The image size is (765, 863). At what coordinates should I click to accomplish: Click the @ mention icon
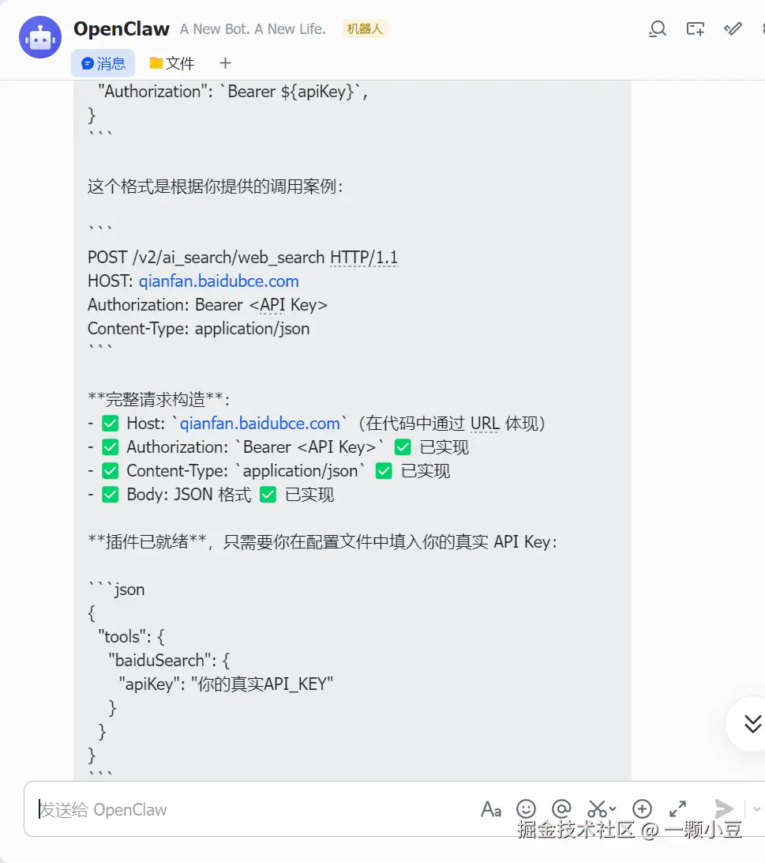(x=561, y=808)
